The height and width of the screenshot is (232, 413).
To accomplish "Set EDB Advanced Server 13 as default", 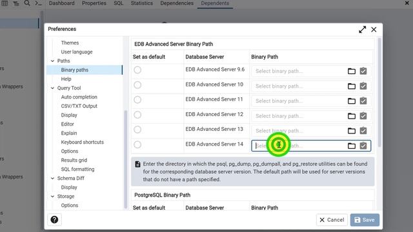I will point(137,130).
